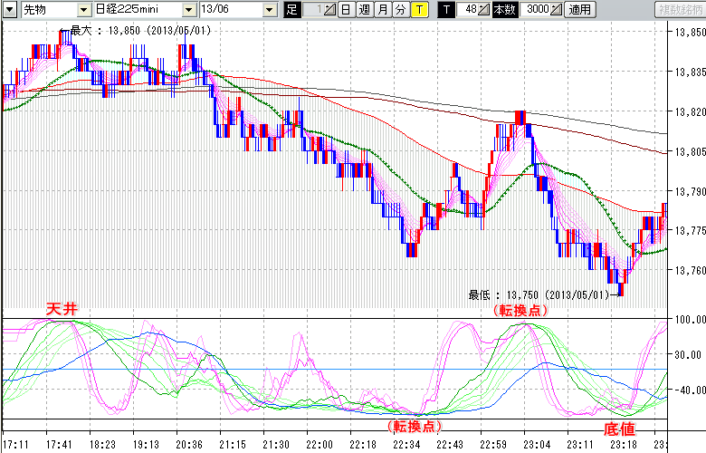Viewport: 706px width, 453px height.
Task: Click in the 3000 本数 count field
Action: pos(536,10)
